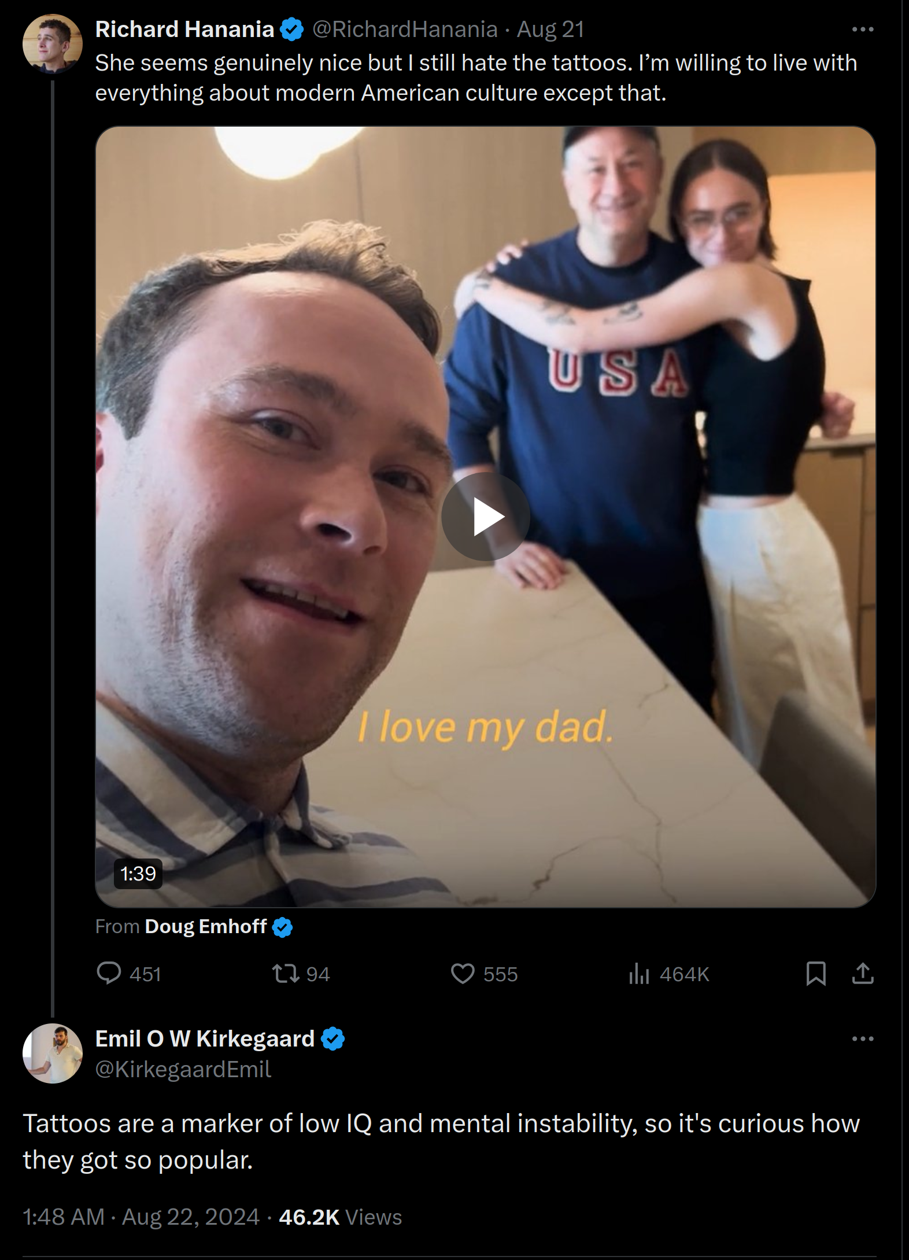The width and height of the screenshot is (909, 1260).
Task: Share Richard Hanania's tweet
Action: tap(863, 974)
